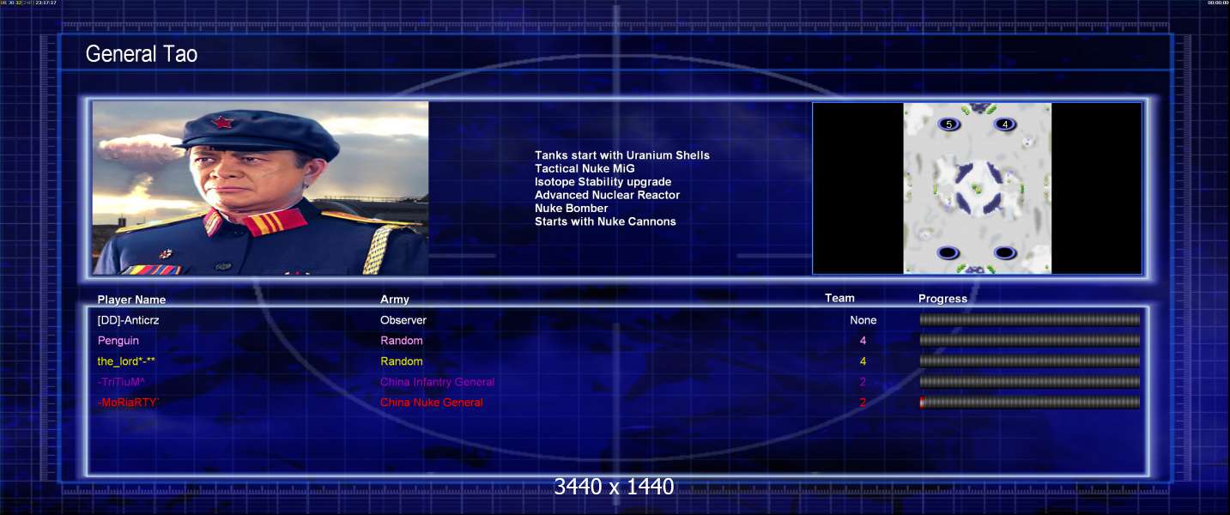This screenshot has height=515, width=1230.
Task: Click the empty bottom-right start slot on minimap
Action: click(1005, 252)
